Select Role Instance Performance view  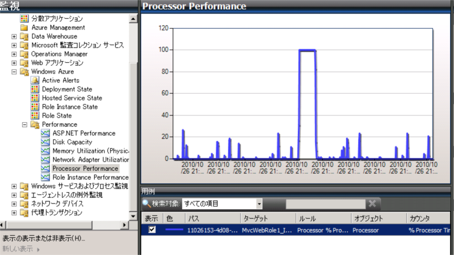(91, 177)
